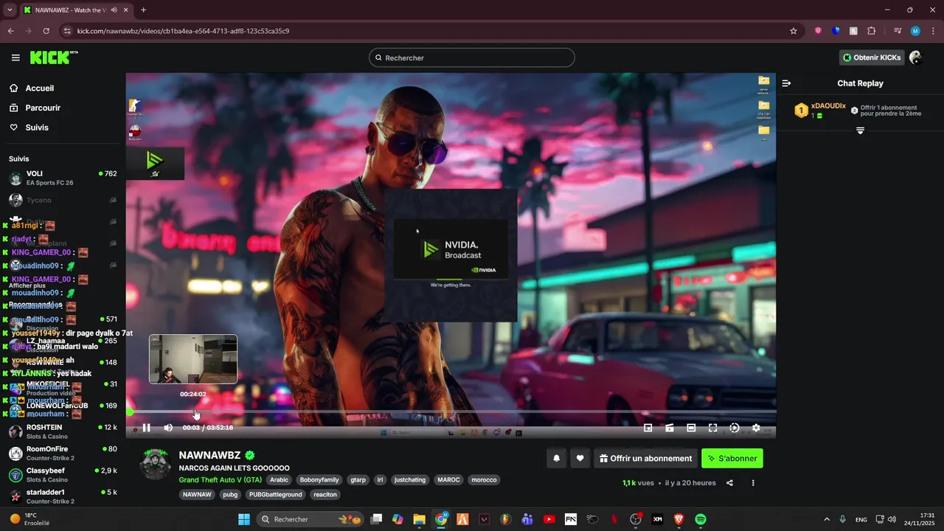This screenshot has width=944, height=531.
Task: Open File Explorer from taskbar
Action: 419,519
